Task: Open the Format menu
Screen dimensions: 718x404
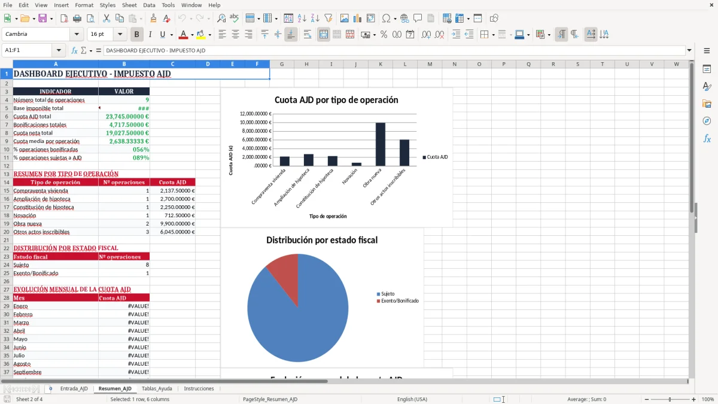Action: 84,5
